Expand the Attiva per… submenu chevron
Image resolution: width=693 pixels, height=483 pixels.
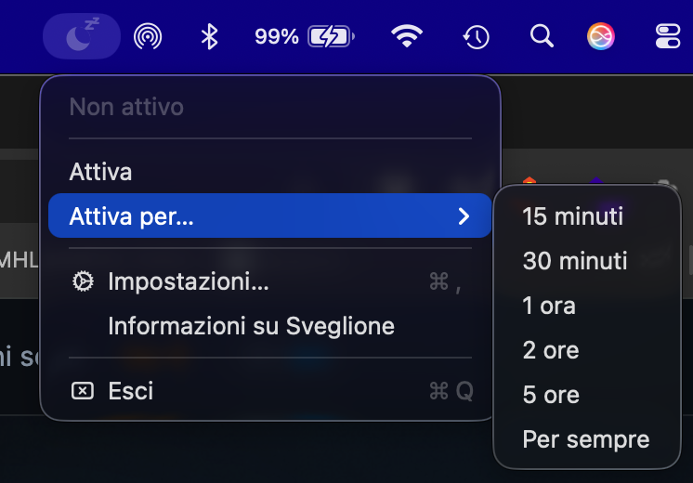[x=464, y=216]
